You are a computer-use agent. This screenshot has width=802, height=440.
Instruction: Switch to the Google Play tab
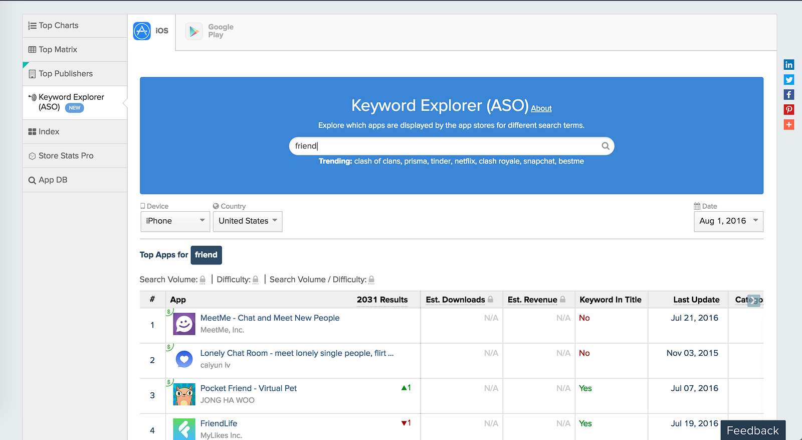click(211, 31)
